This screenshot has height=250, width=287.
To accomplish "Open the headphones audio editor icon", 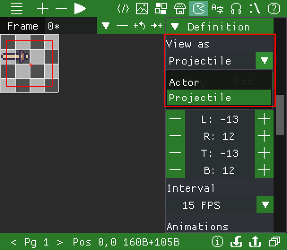I will click(x=236, y=9).
